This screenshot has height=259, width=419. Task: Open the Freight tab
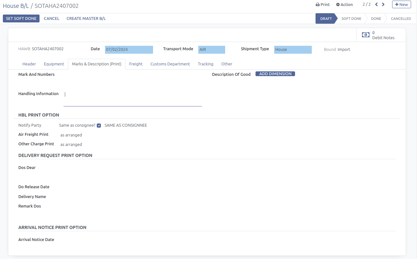[x=136, y=64]
